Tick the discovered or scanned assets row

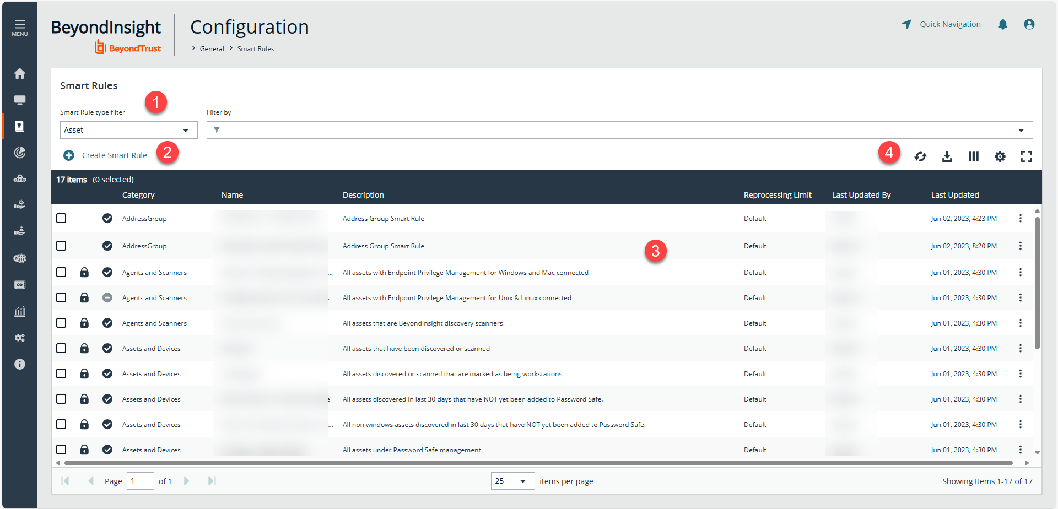coord(61,348)
